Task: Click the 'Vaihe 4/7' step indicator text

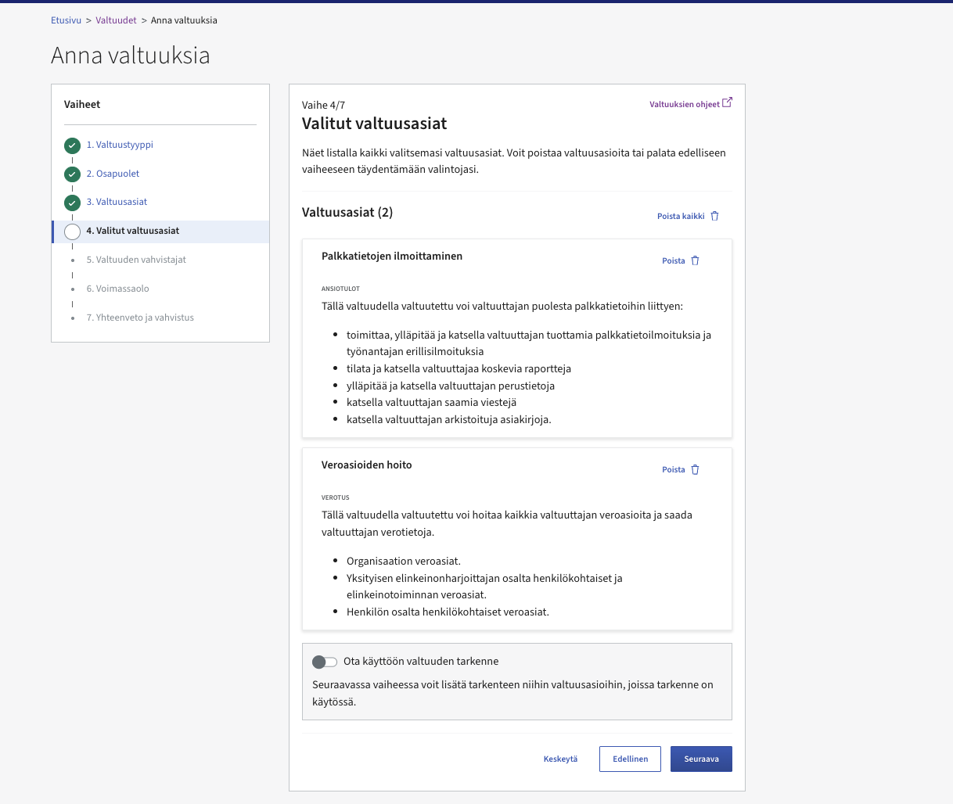Action: 323,105
